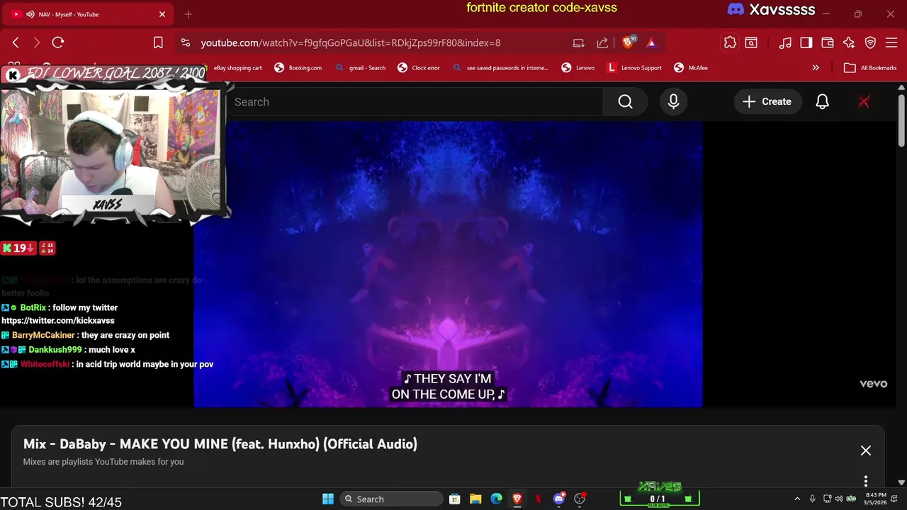Open Brave Shields lion icon
The width and height of the screenshot is (907, 510).
tap(628, 42)
